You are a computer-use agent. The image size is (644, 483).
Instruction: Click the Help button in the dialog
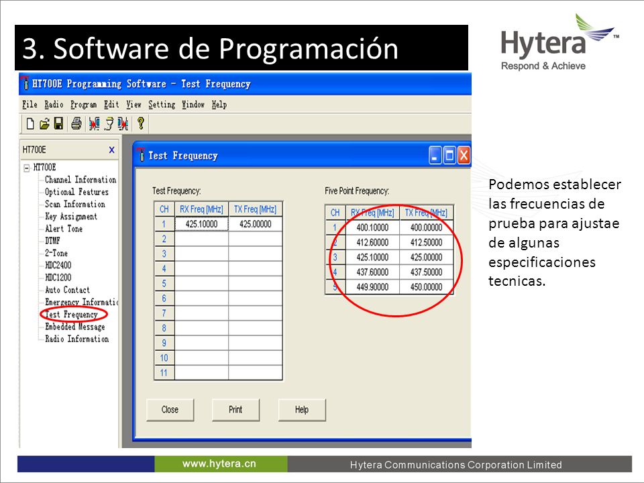click(x=302, y=409)
